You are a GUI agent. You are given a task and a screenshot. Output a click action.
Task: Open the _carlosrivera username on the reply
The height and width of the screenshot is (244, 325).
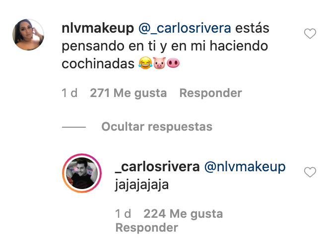point(157,167)
